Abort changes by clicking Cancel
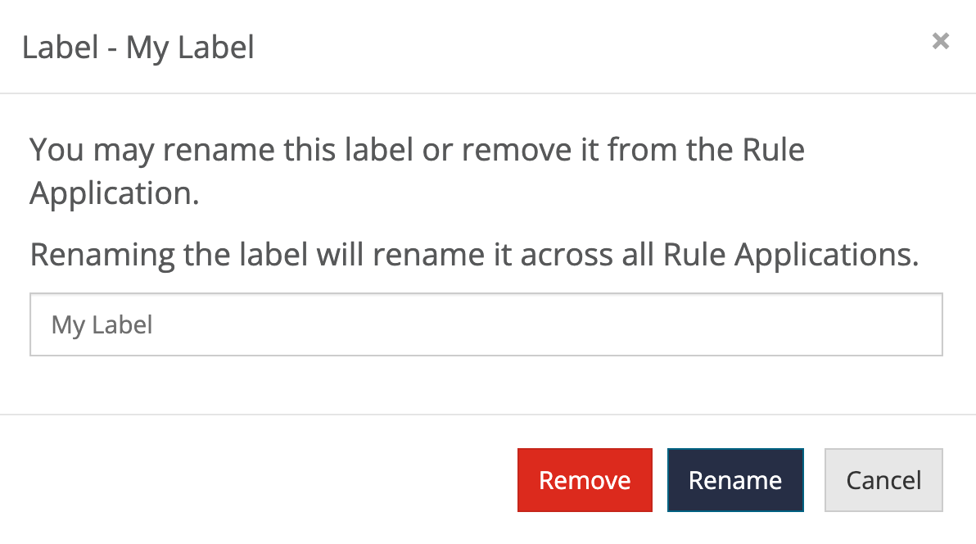This screenshot has height=544, width=976. [x=883, y=480]
